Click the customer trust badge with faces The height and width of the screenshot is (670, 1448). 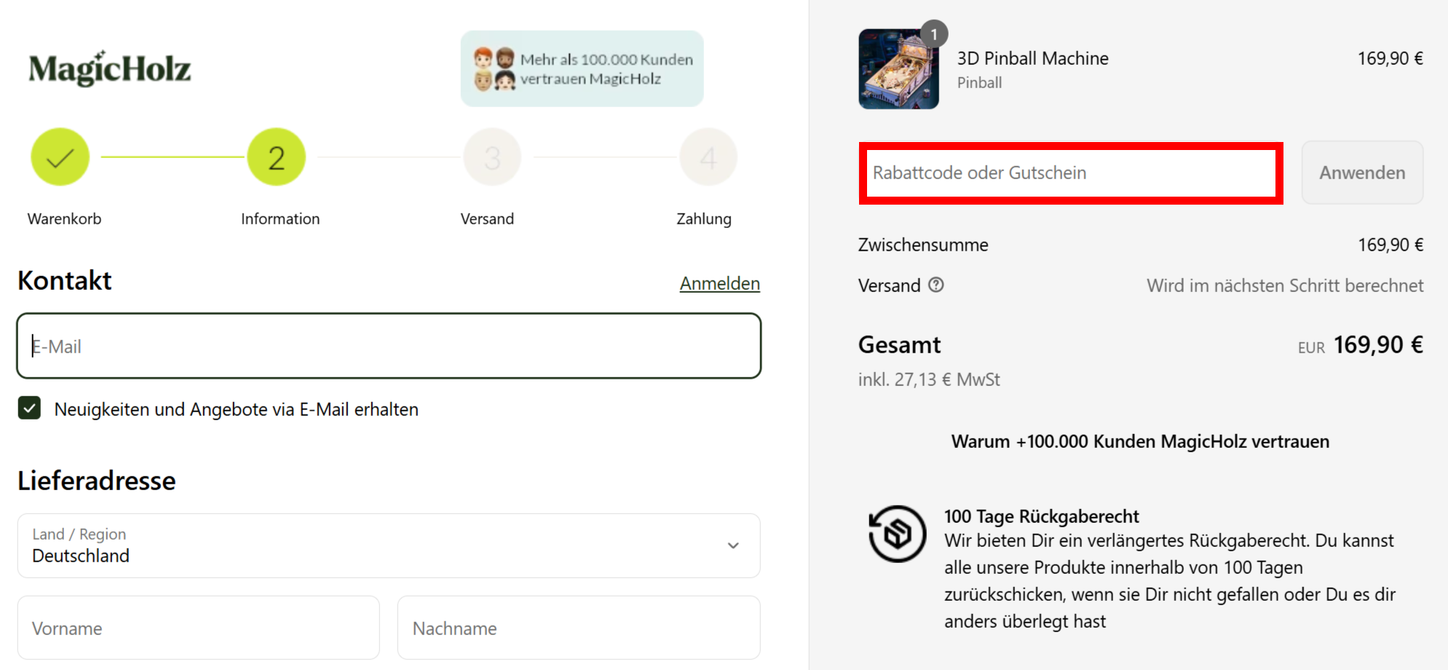[582, 68]
